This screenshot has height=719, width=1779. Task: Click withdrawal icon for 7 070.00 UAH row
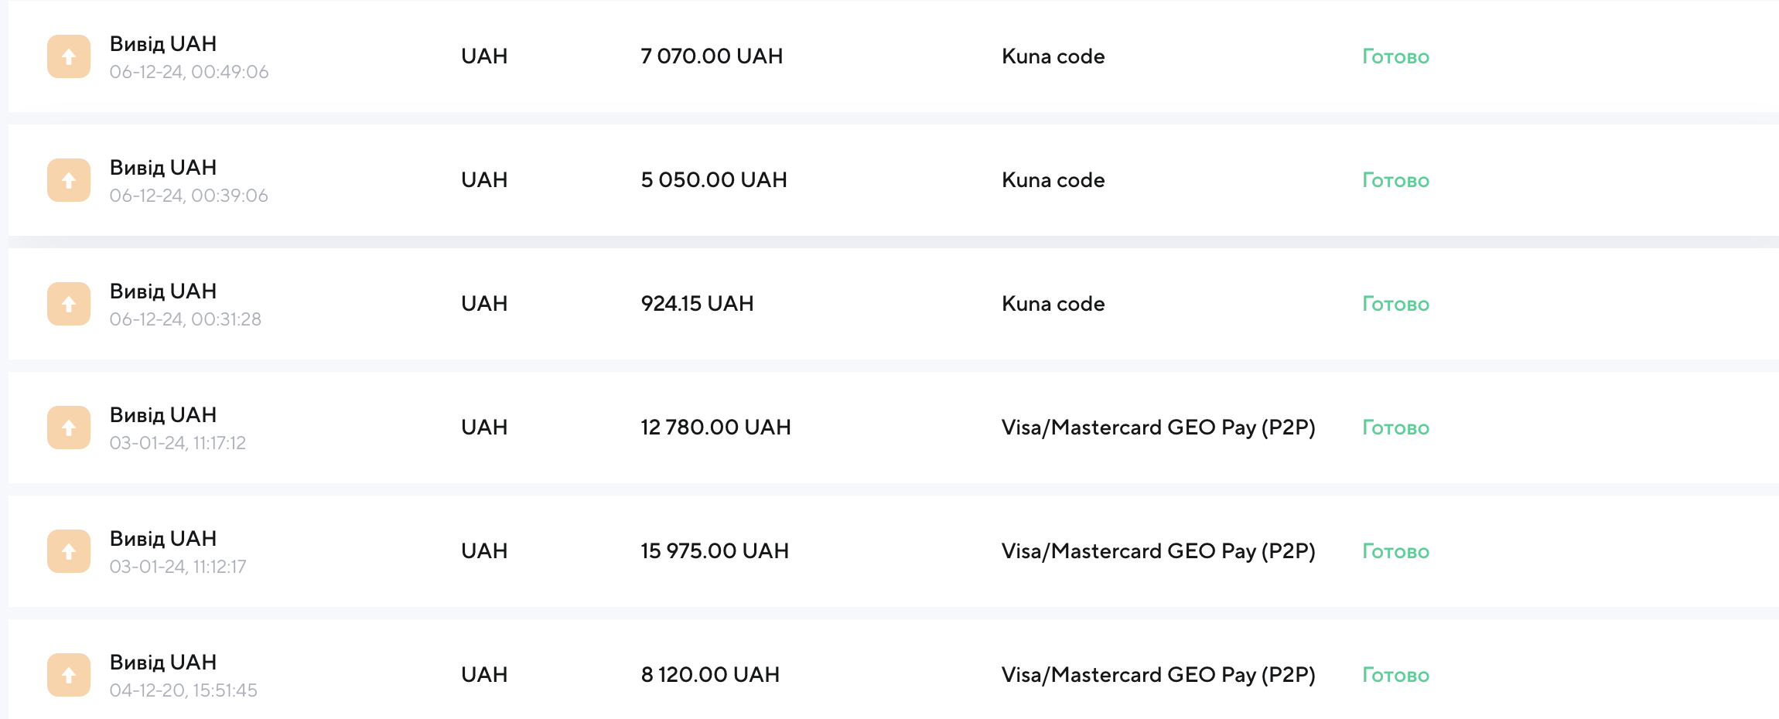click(69, 56)
